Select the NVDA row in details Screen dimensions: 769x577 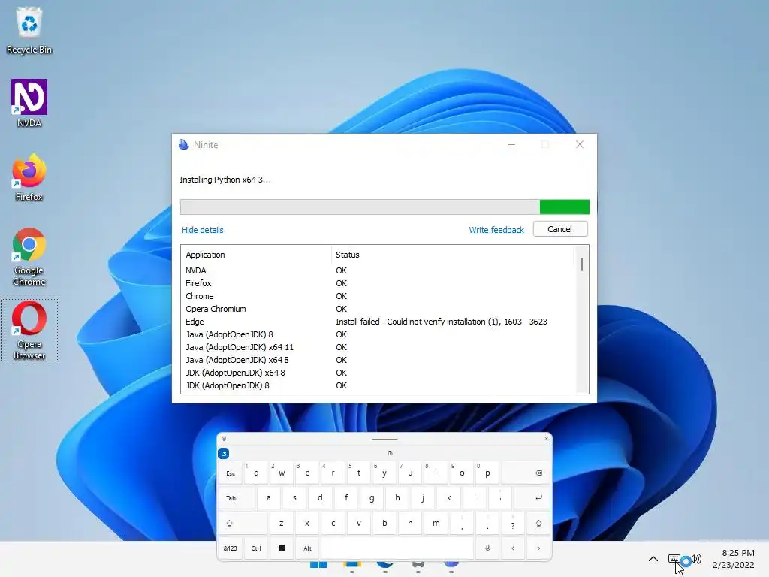[x=378, y=270]
